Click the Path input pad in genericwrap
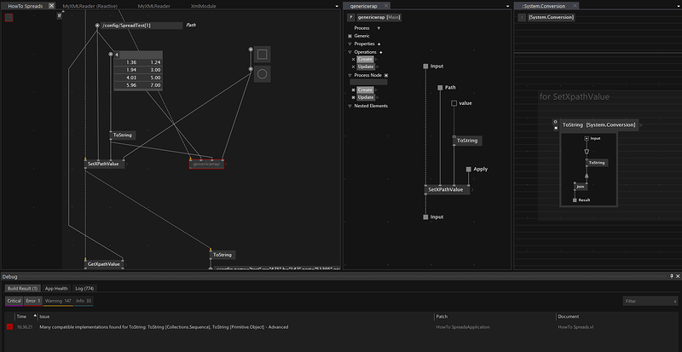This screenshot has height=352, width=682. coord(440,88)
